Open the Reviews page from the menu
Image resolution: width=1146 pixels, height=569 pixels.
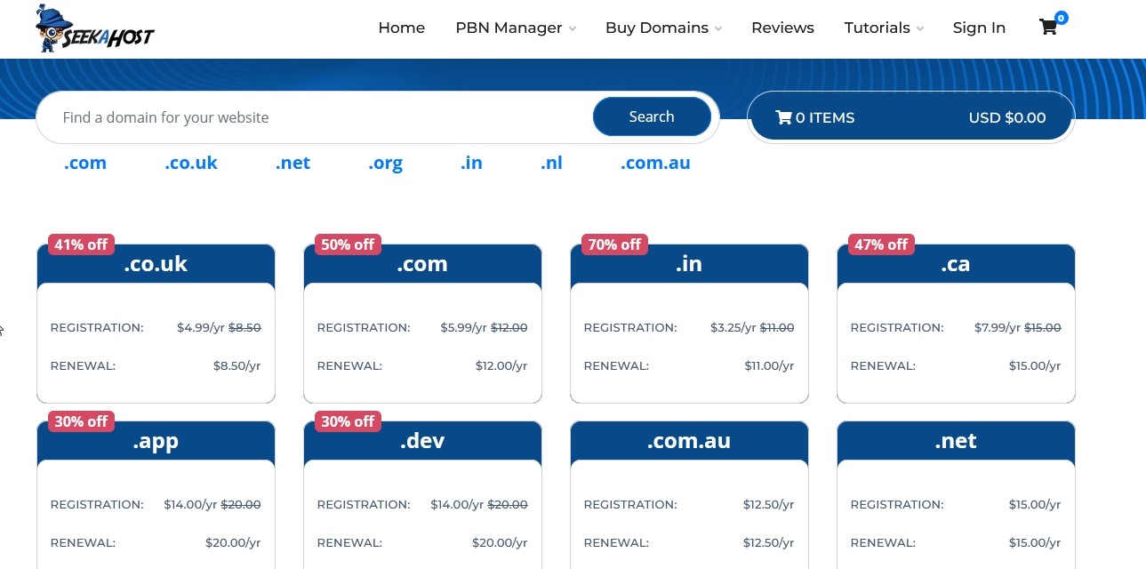click(782, 28)
